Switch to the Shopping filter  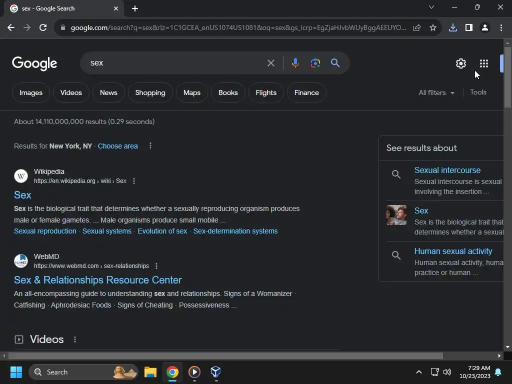(150, 92)
